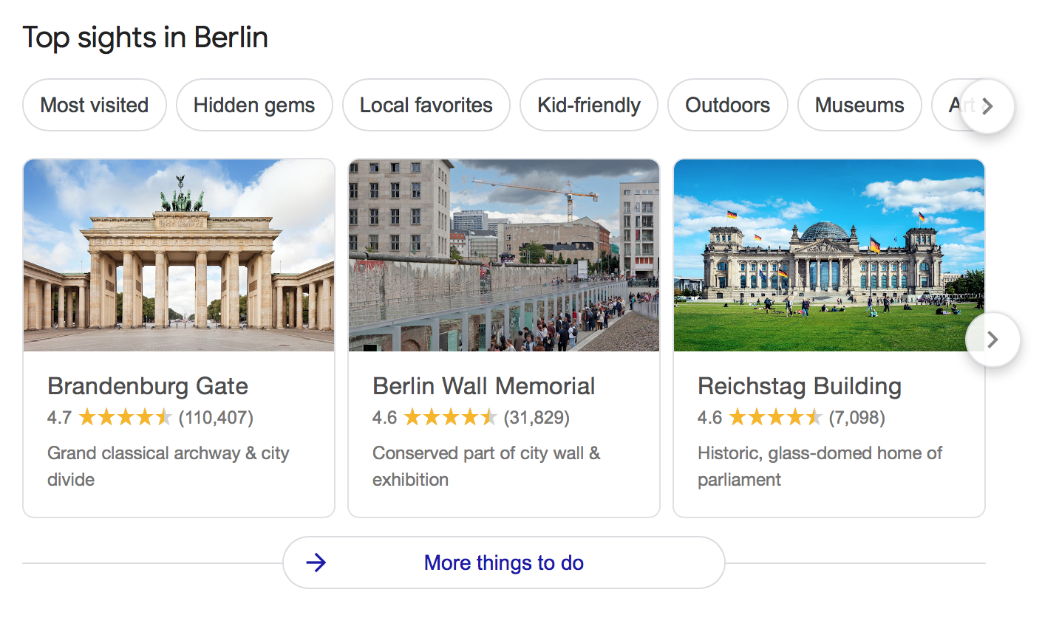Select the Most visited filter chip
Screen dimensions: 1042x626
(95, 105)
